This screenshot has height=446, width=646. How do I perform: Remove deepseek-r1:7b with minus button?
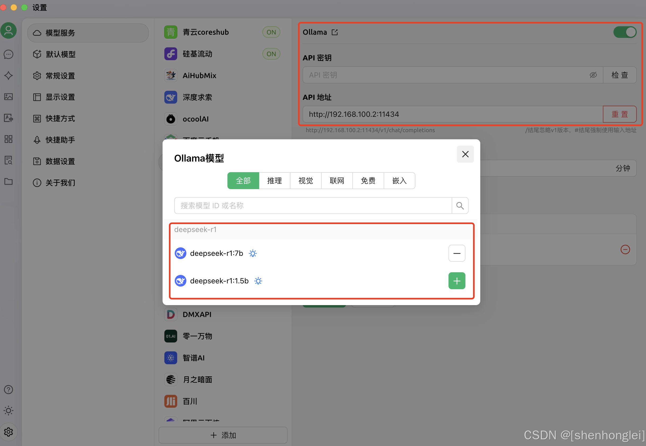(457, 253)
